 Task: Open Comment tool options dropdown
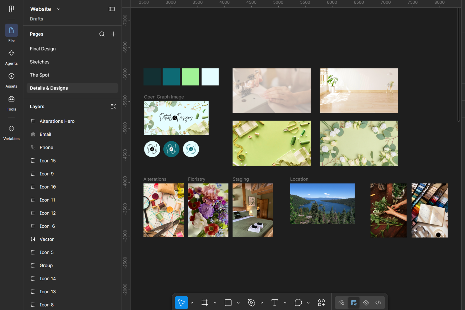point(308,303)
